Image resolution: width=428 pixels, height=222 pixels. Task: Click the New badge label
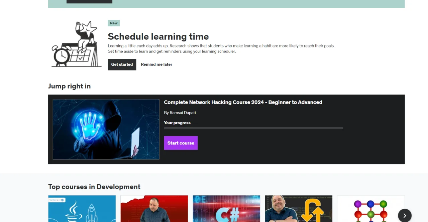[x=114, y=23]
